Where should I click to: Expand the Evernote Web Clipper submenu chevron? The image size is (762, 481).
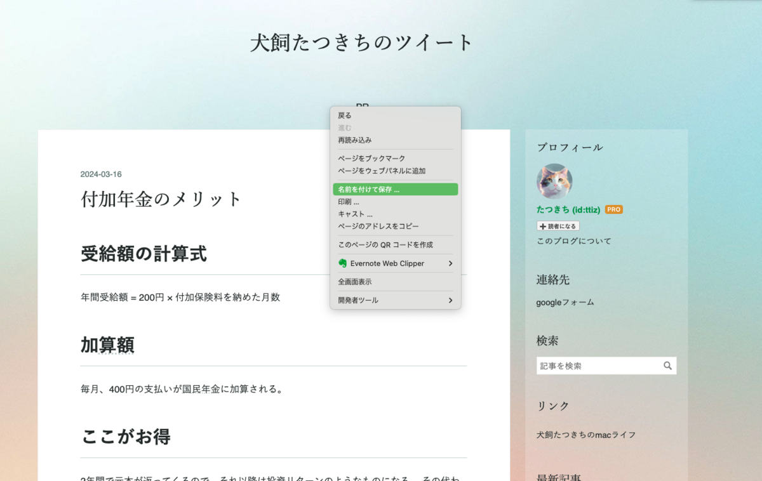450,263
